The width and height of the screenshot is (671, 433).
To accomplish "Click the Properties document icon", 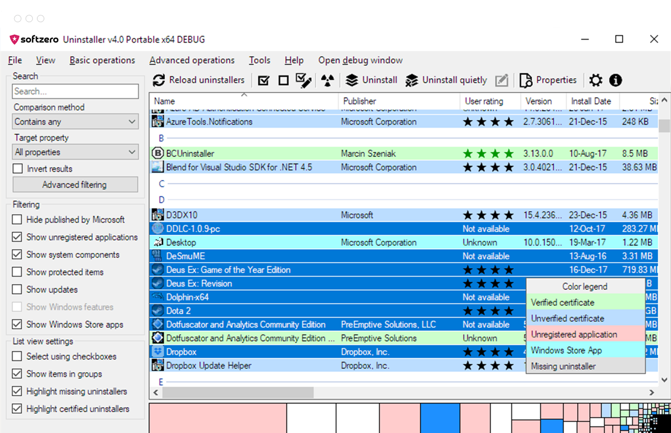I will [525, 80].
